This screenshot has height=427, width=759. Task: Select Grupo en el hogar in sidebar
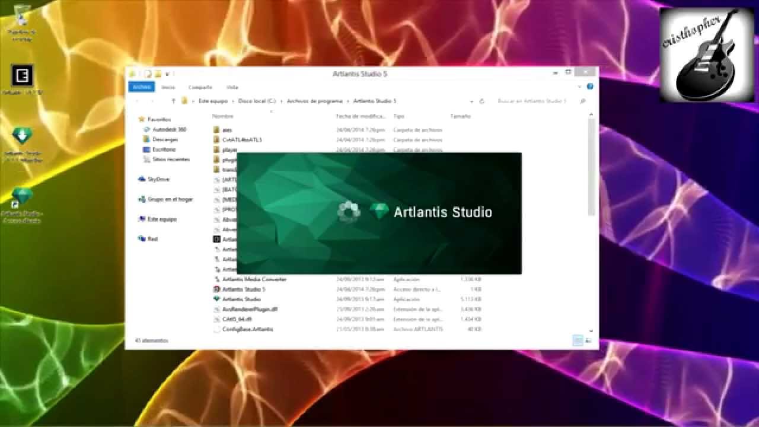(171, 199)
